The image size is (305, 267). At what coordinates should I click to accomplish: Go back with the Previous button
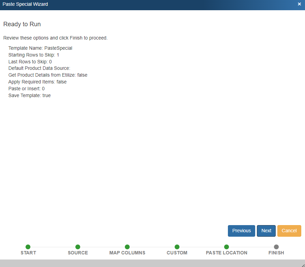pyautogui.click(x=242, y=231)
